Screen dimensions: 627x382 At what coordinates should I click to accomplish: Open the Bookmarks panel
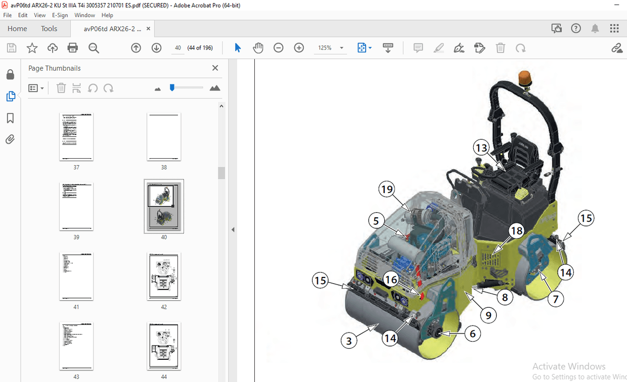click(10, 118)
